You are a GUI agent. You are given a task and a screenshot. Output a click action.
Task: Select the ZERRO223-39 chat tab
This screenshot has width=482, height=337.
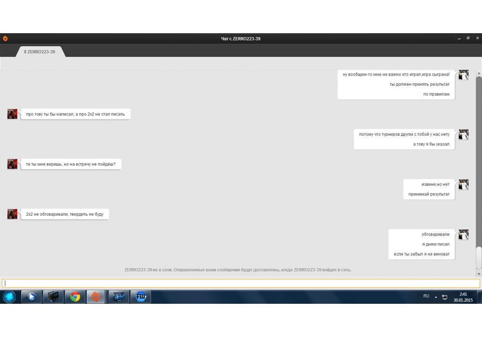(x=40, y=52)
